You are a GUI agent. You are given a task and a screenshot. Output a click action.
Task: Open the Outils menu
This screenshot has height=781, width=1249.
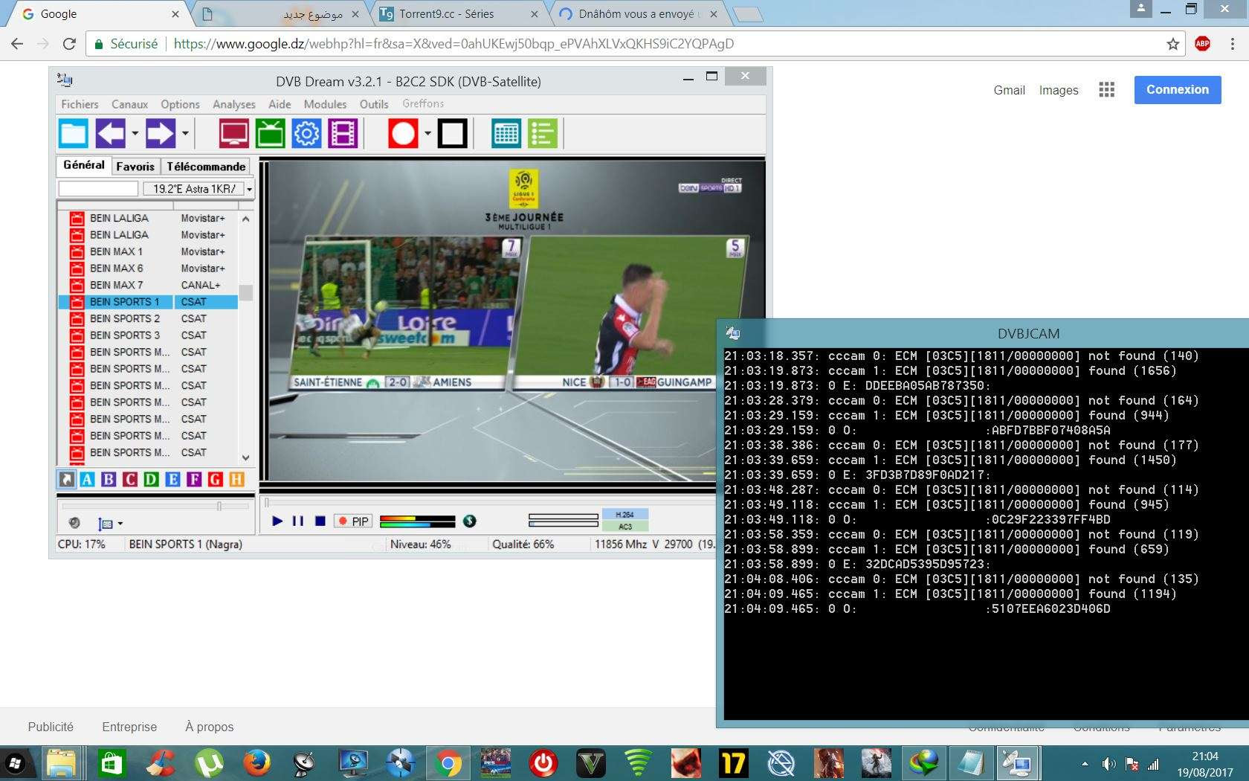point(374,104)
